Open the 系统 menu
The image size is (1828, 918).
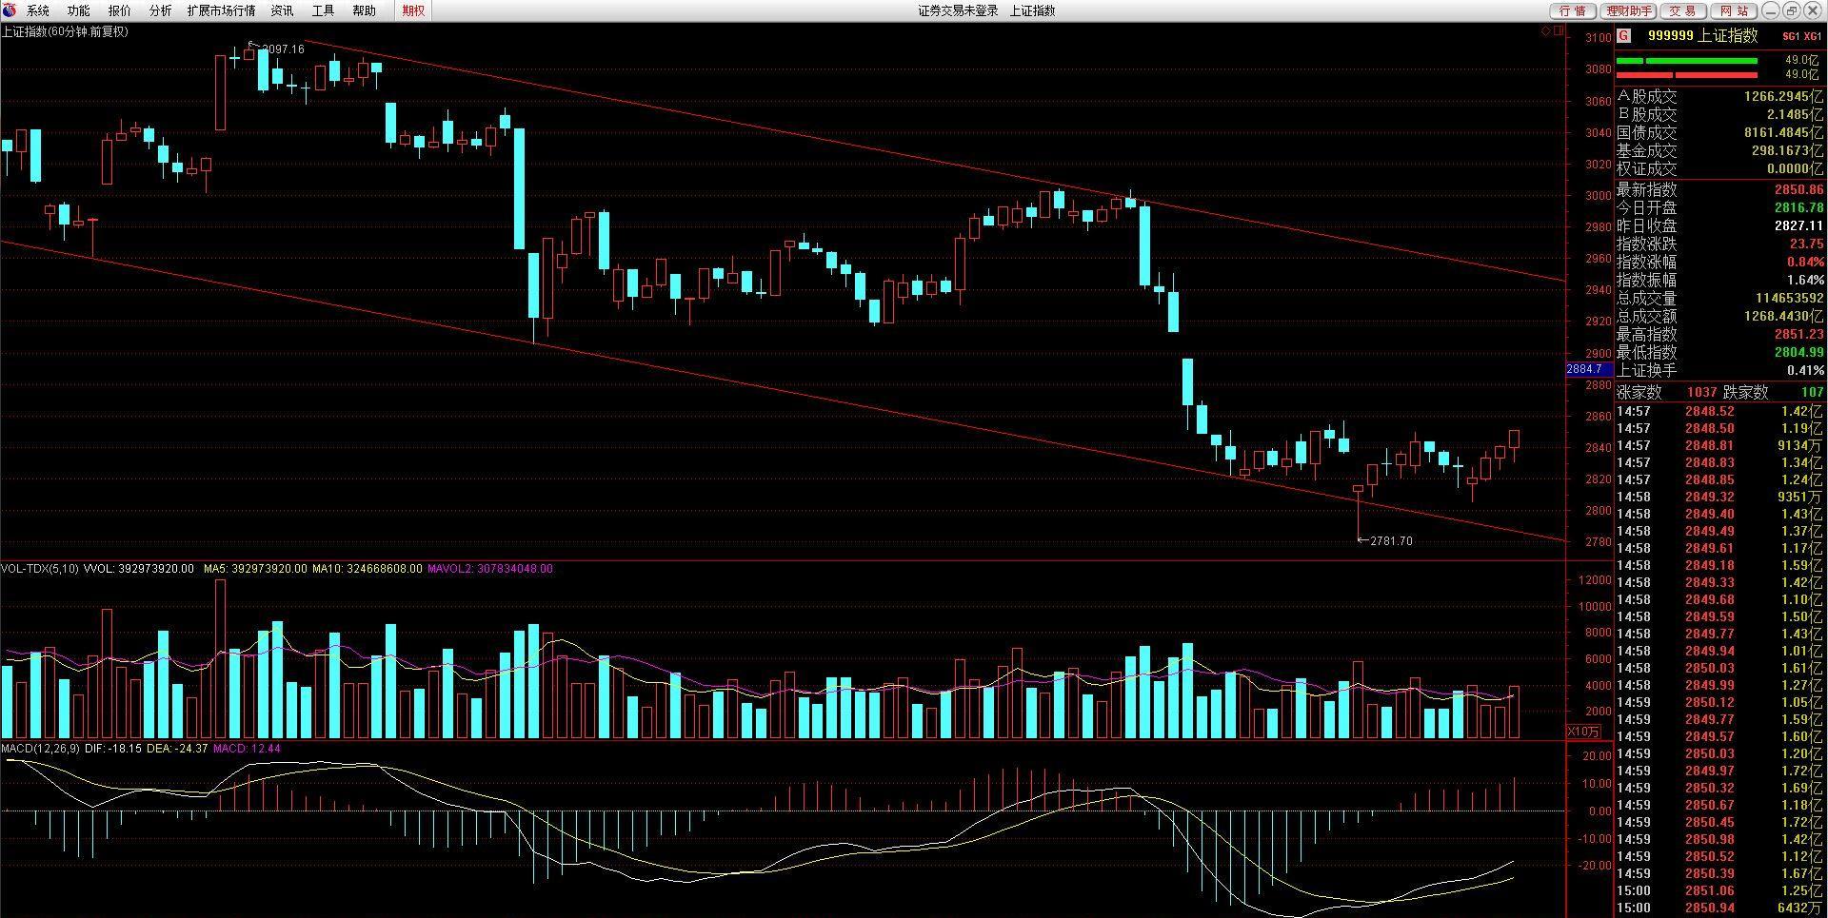point(38,10)
